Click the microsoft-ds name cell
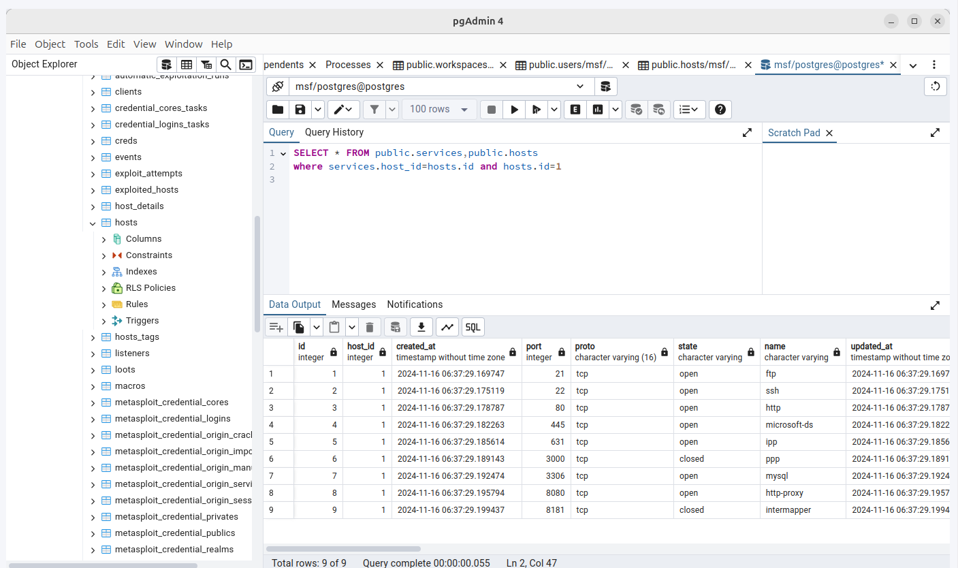The height and width of the screenshot is (568, 958). pyautogui.click(x=803, y=425)
